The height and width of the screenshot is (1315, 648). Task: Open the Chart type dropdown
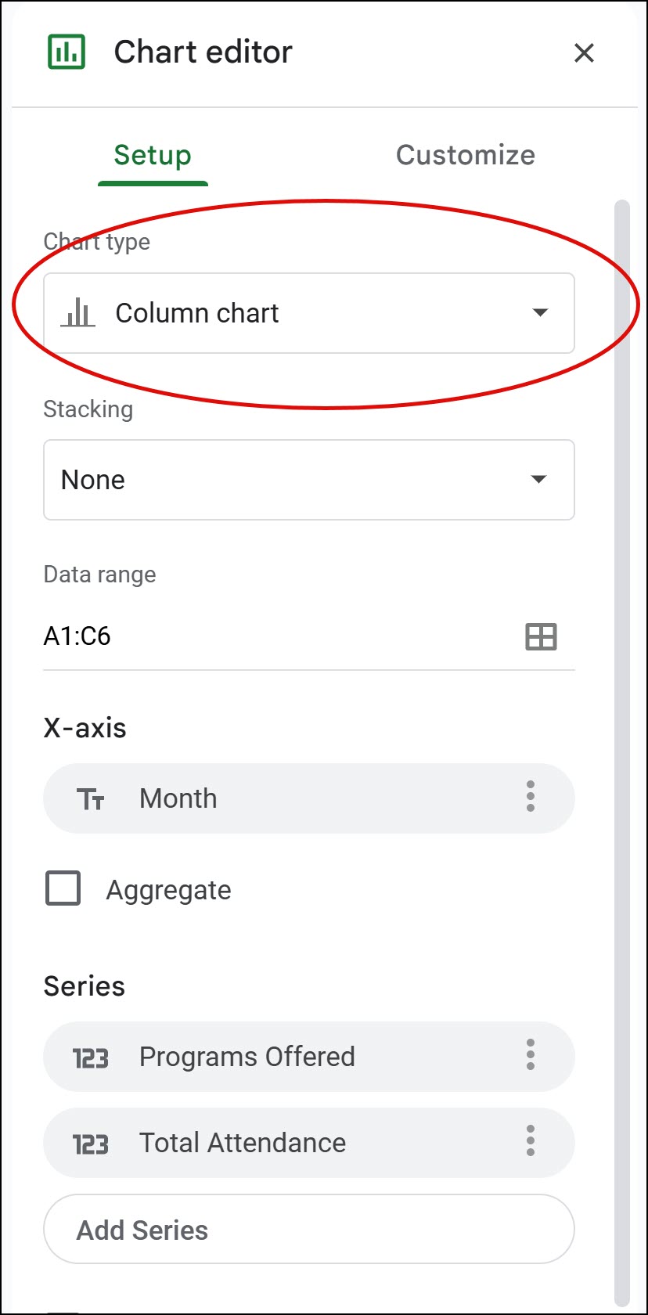click(309, 313)
